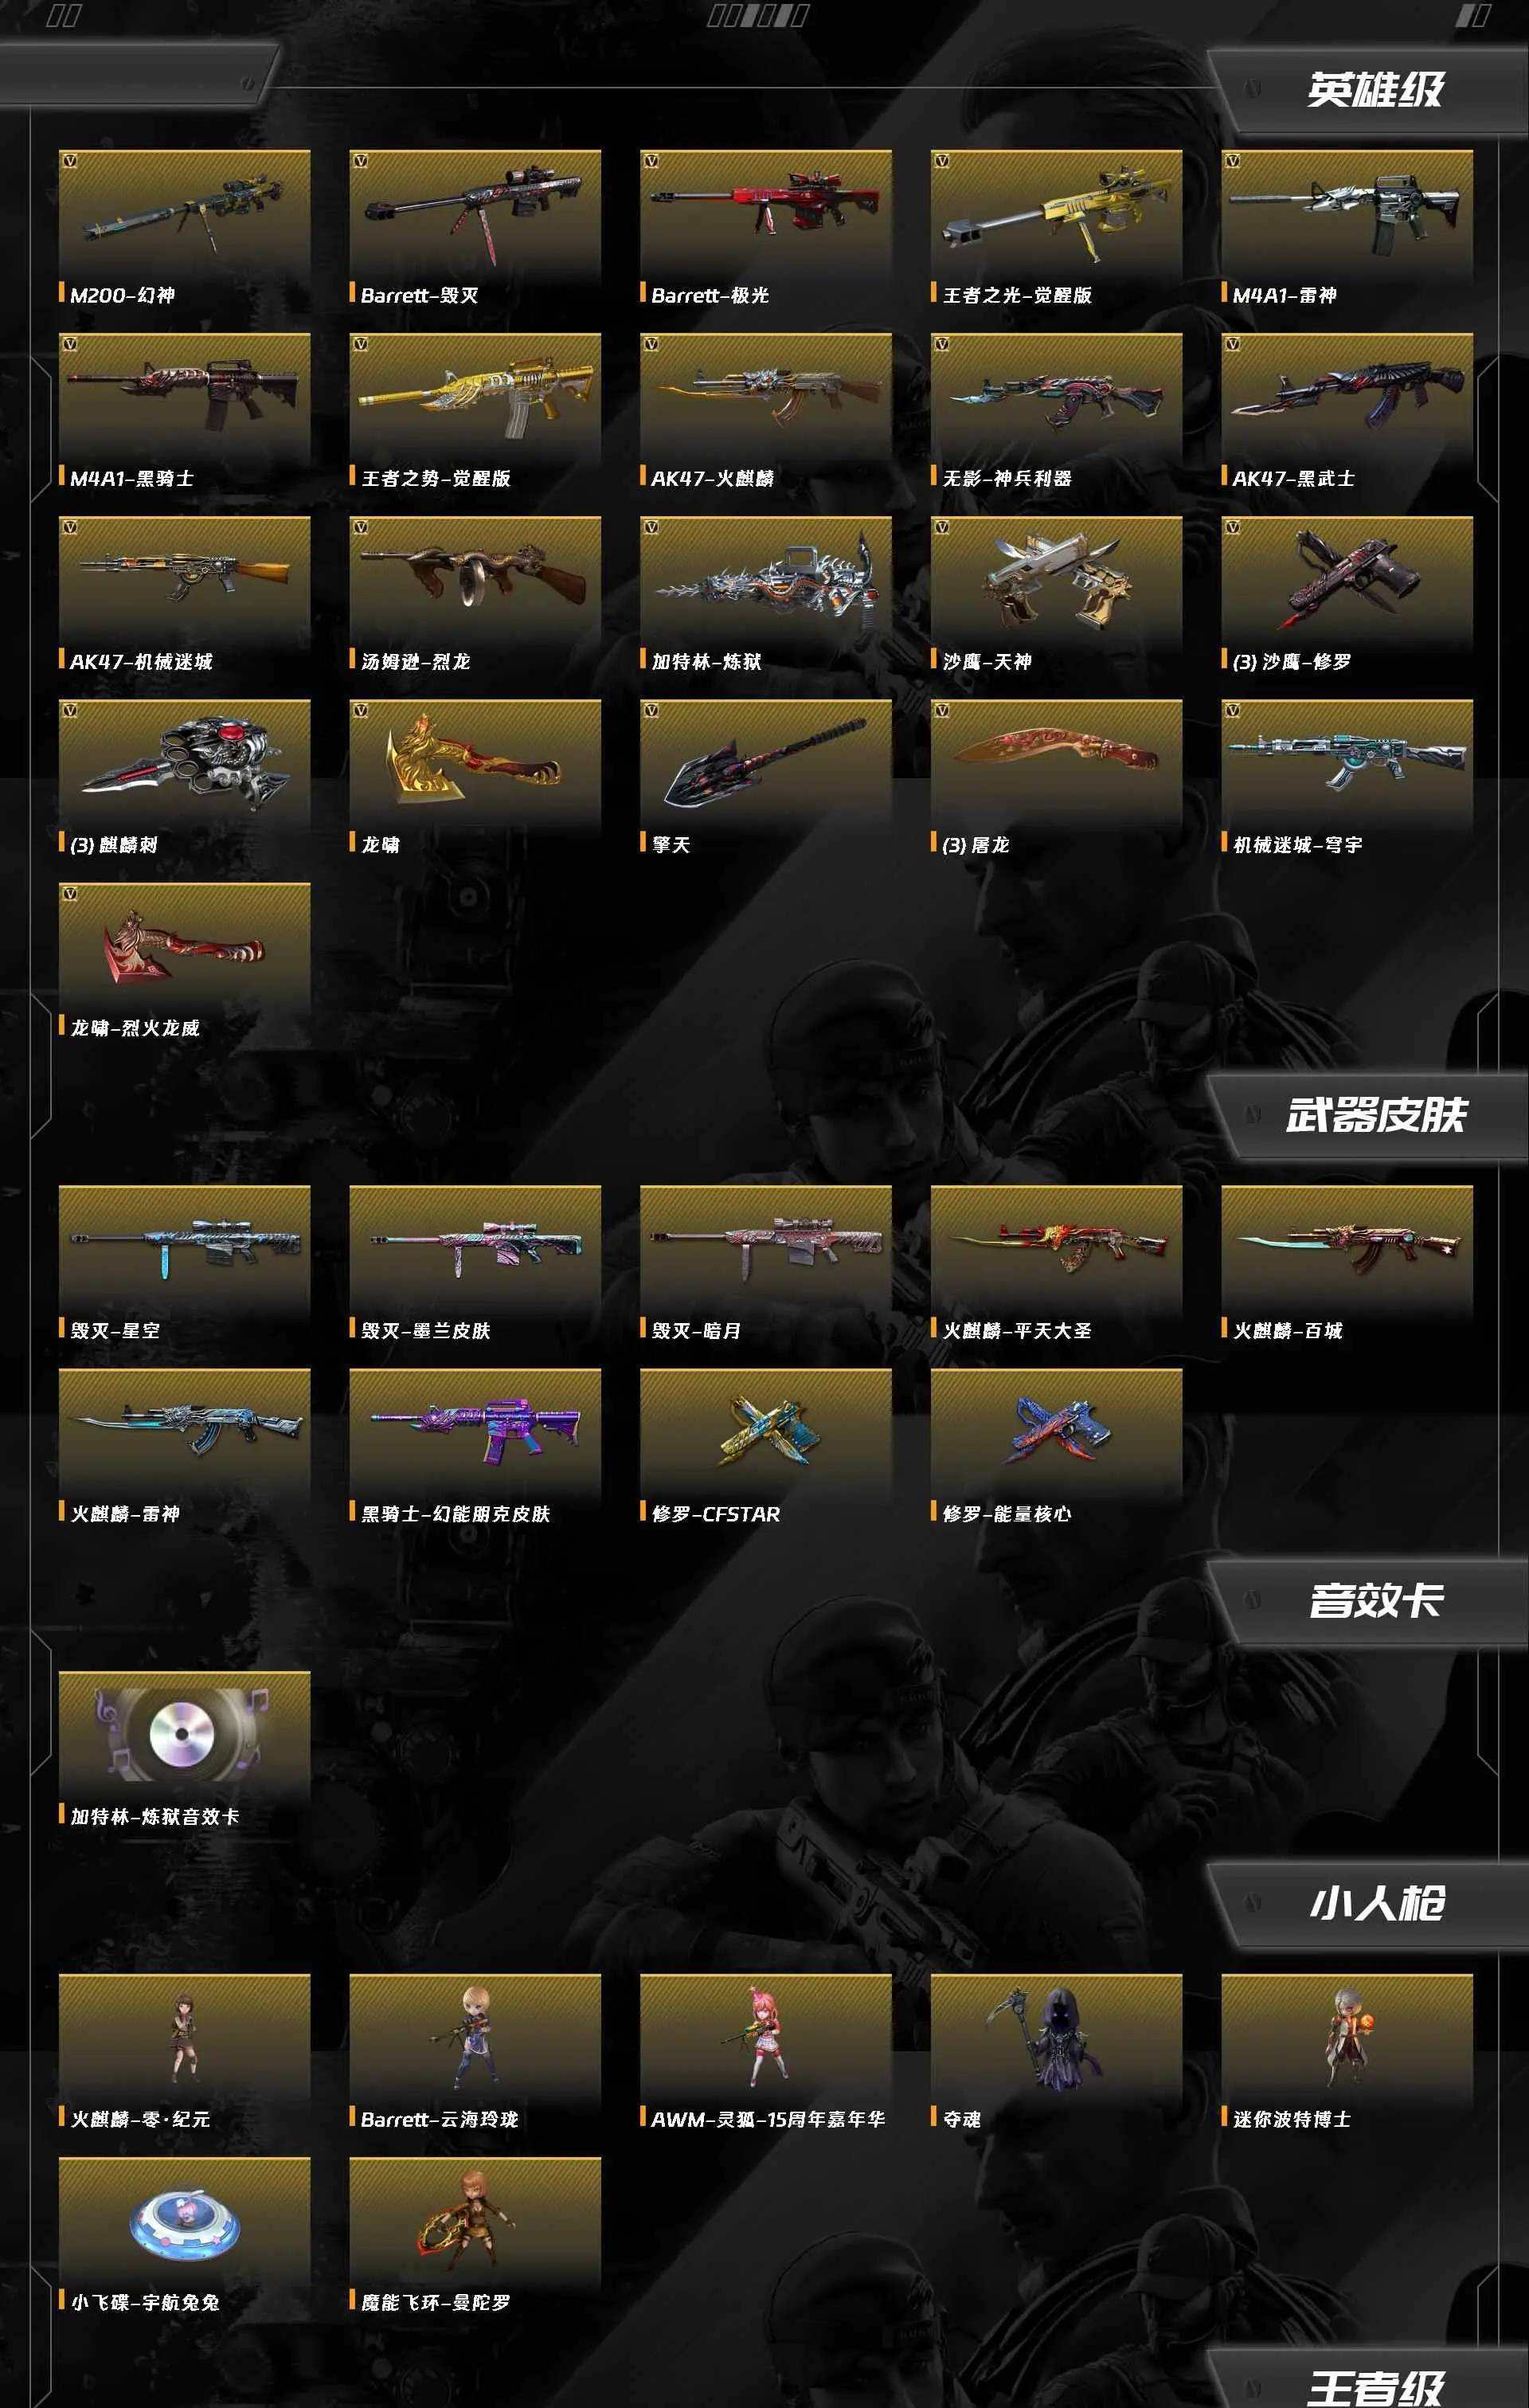
Task: Select the 小飞碟-宇航兔兔 UFO icon
Action: [184, 2221]
